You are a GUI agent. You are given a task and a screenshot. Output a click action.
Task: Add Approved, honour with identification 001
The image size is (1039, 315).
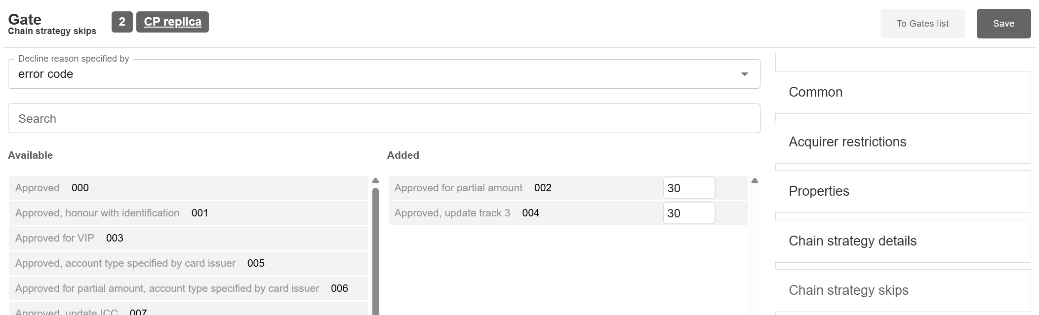click(x=189, y=213)
